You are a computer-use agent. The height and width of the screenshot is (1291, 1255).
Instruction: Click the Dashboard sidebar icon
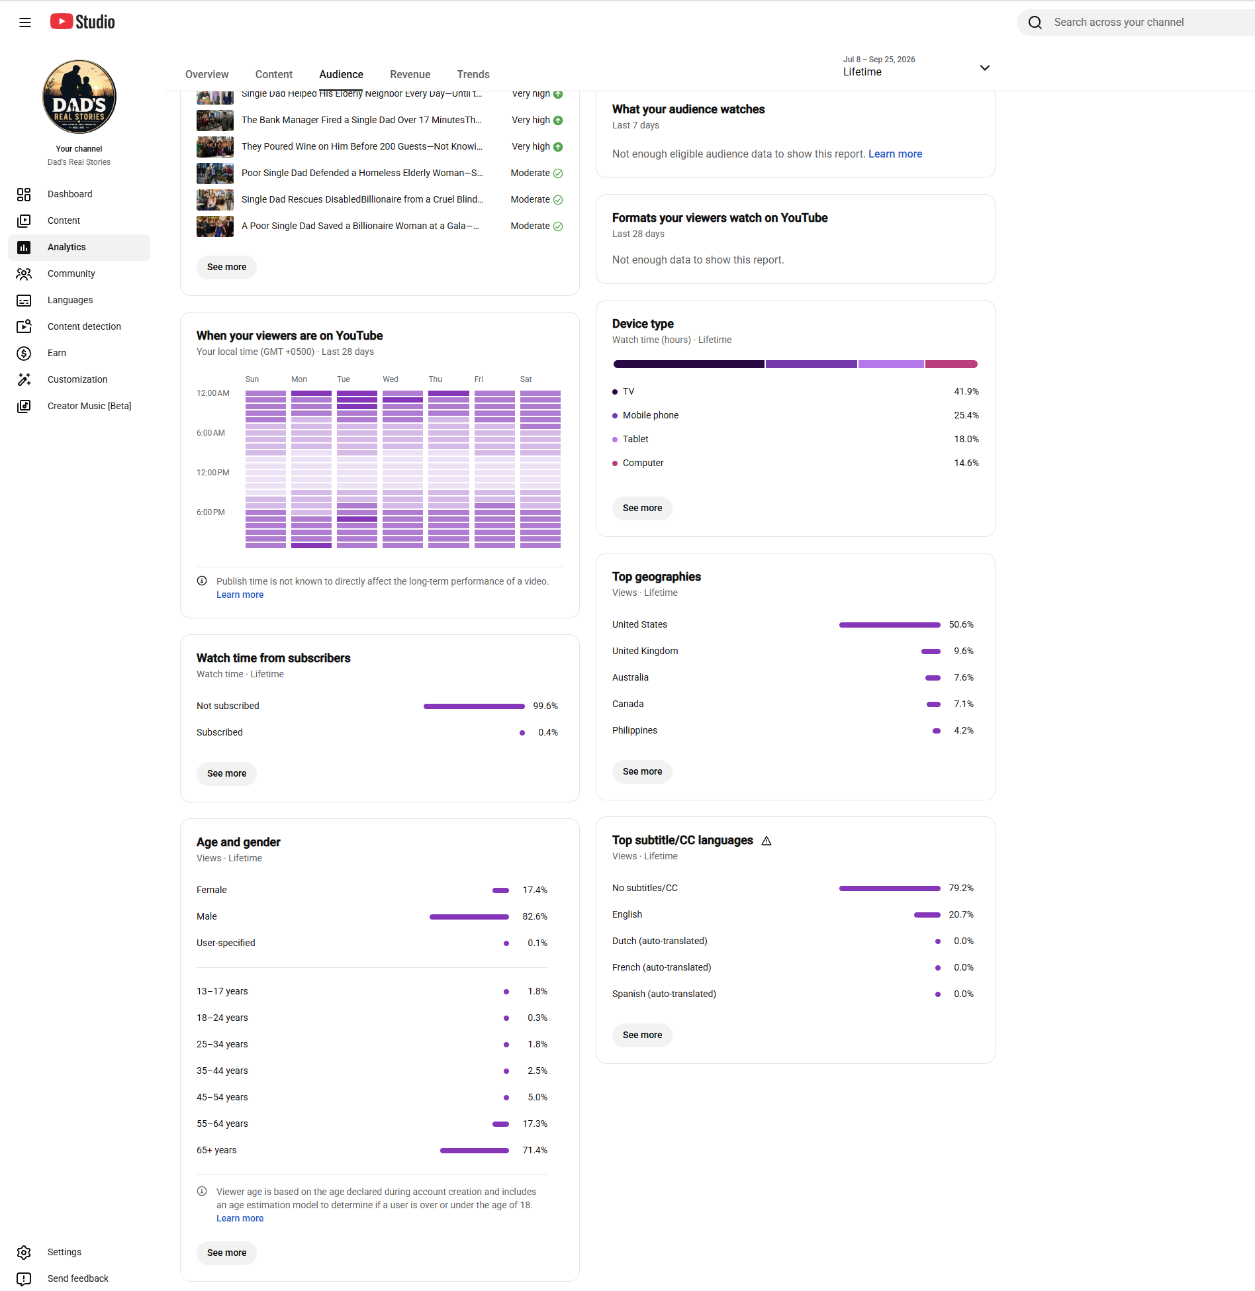tap(24, 194)
